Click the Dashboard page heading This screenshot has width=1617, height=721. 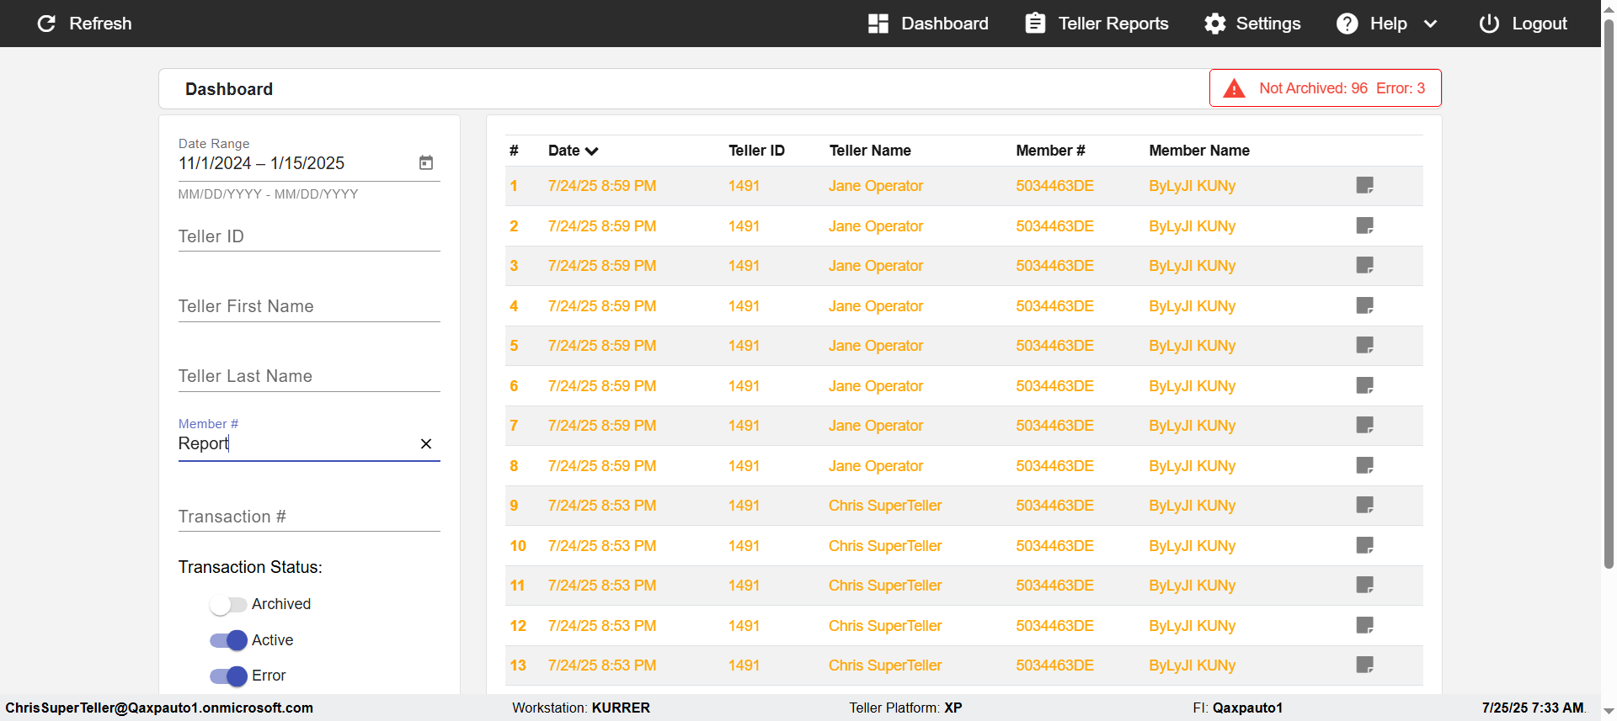tap(229, 89)
